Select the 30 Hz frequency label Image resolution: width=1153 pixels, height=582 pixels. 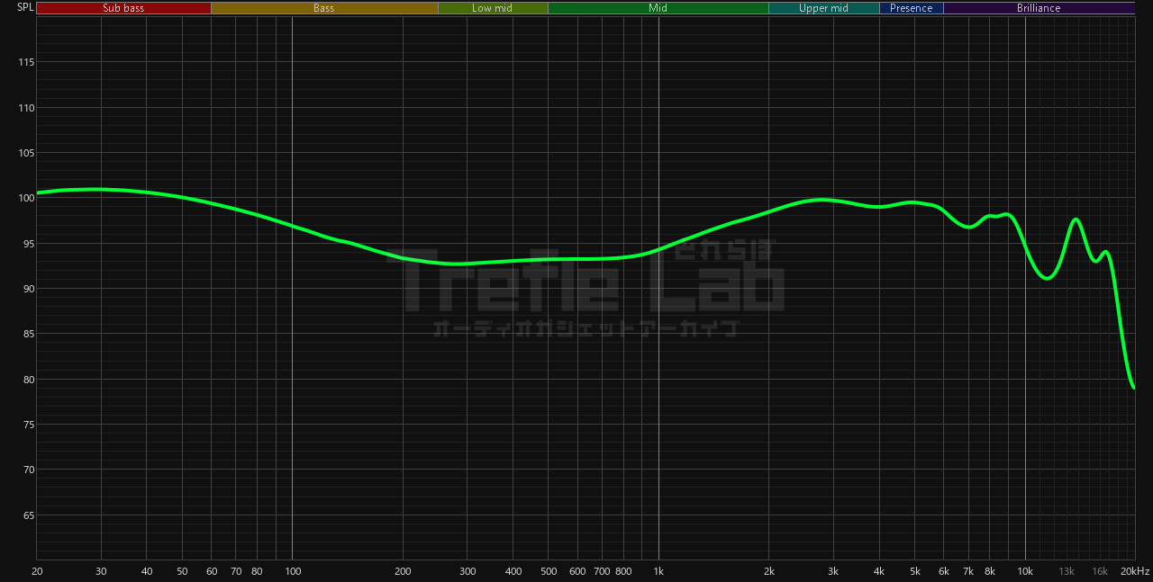[101, 571]
